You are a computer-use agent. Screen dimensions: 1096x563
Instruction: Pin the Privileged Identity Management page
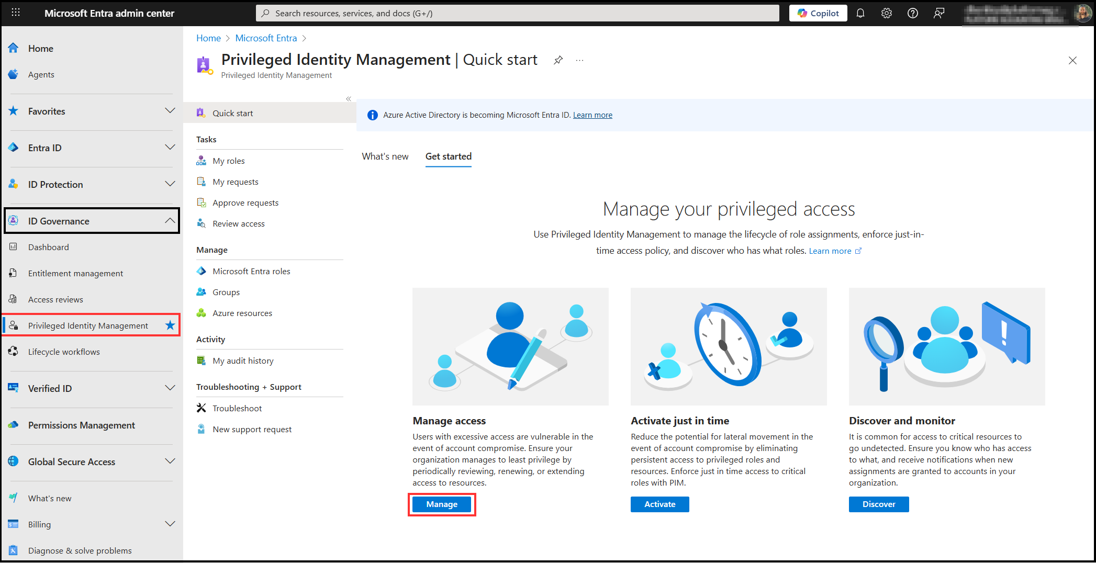(558, 60)
